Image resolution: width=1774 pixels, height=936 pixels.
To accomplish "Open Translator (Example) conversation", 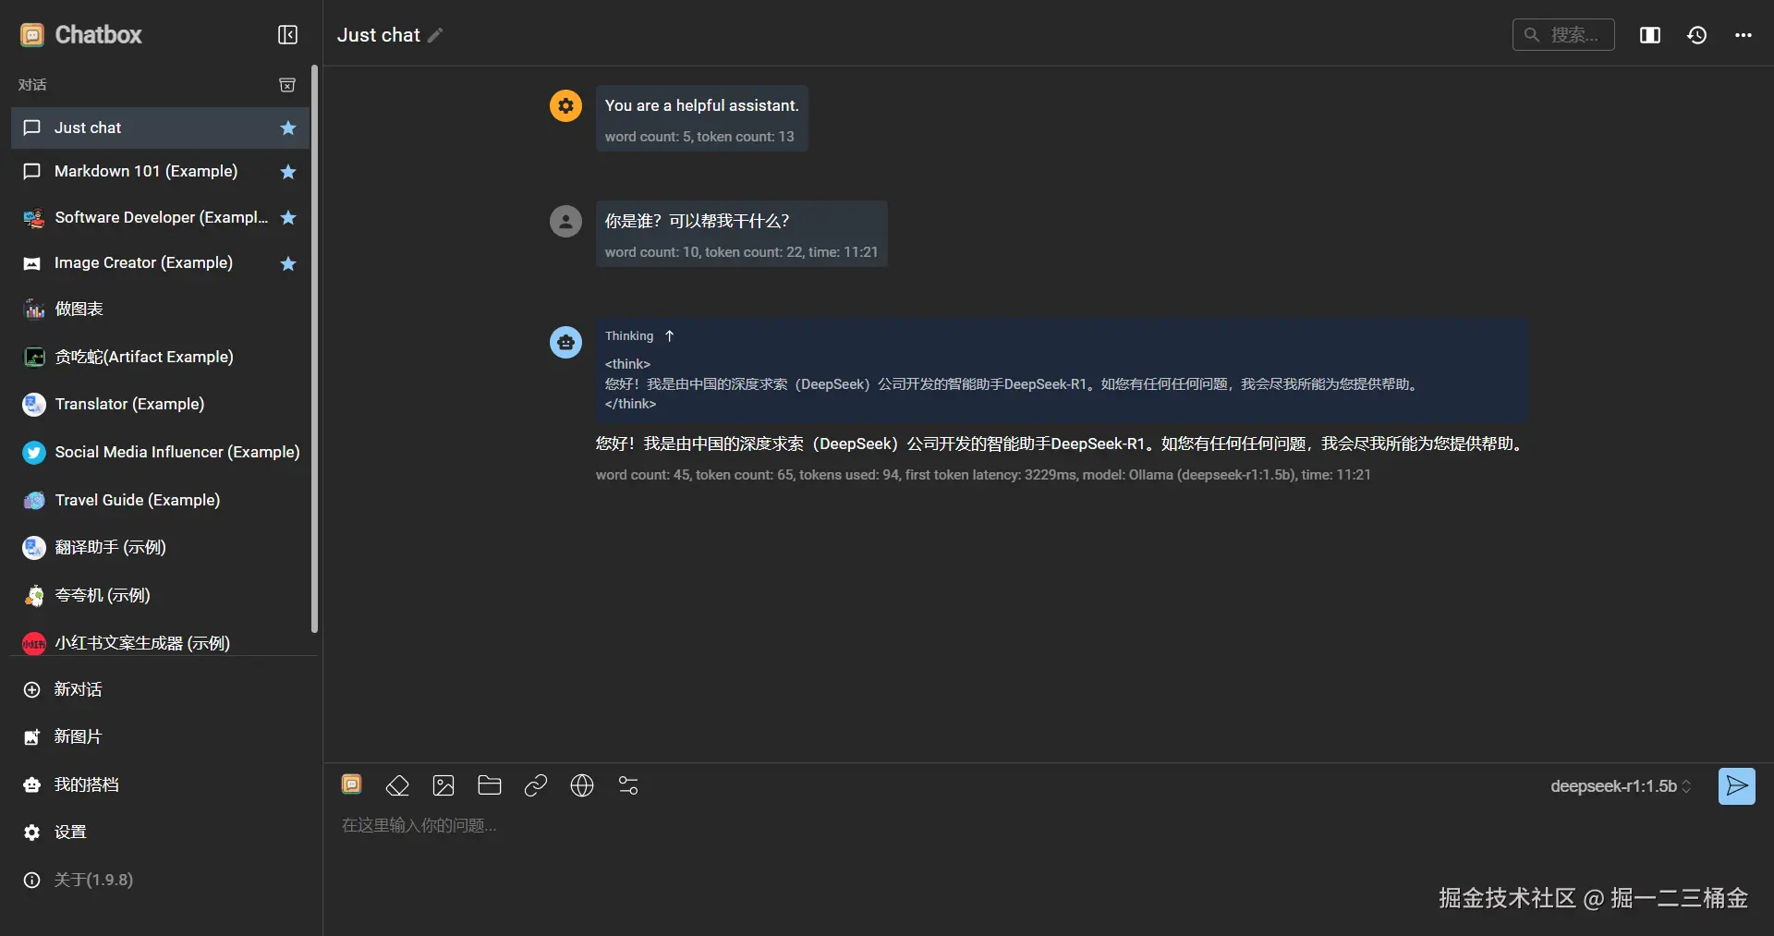I will coord(160,404).
